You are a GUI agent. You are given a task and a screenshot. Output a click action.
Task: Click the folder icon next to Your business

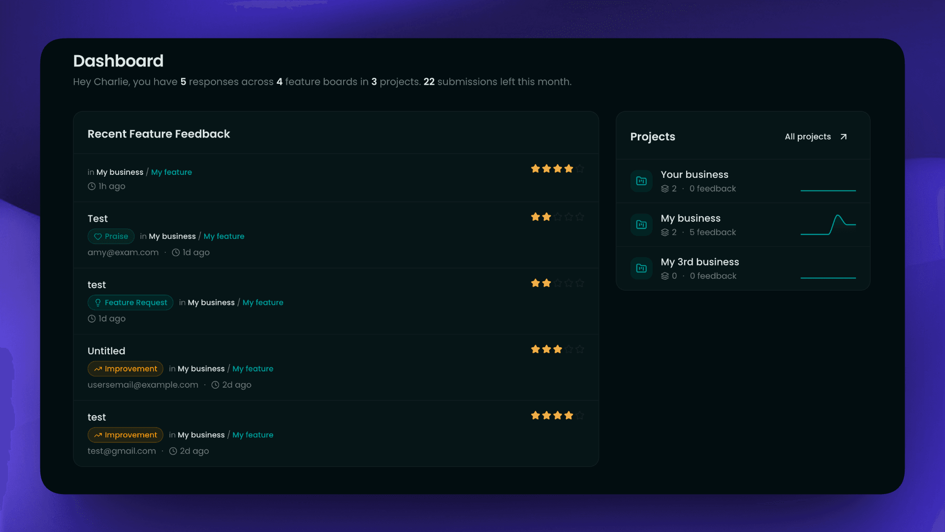click(x=641, y=181)
